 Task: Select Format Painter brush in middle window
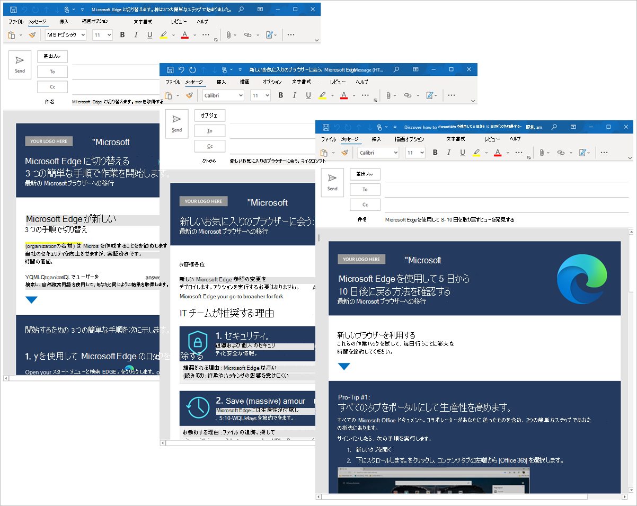(190, 95)
